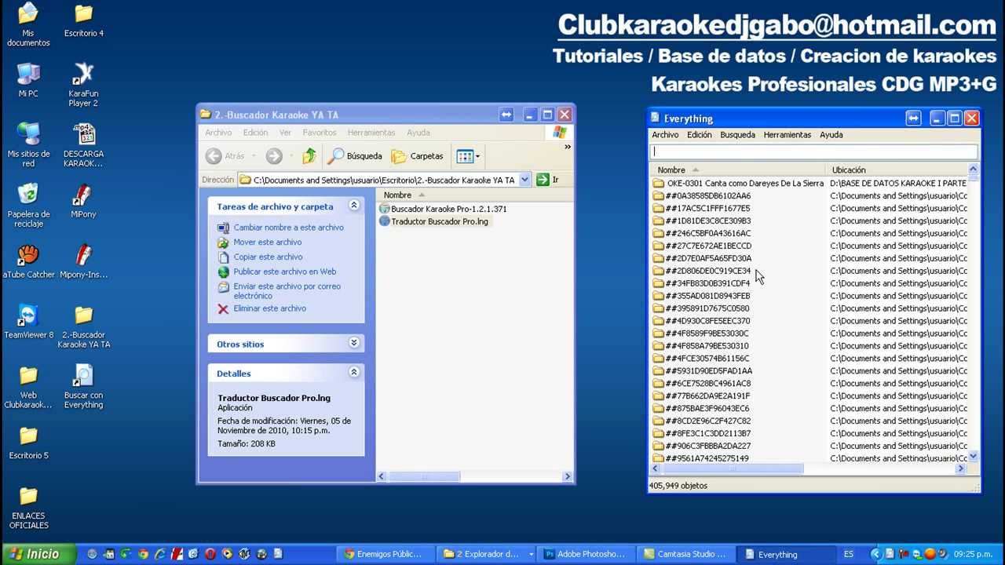Select the Escritorio 5 folder icon

28,443
